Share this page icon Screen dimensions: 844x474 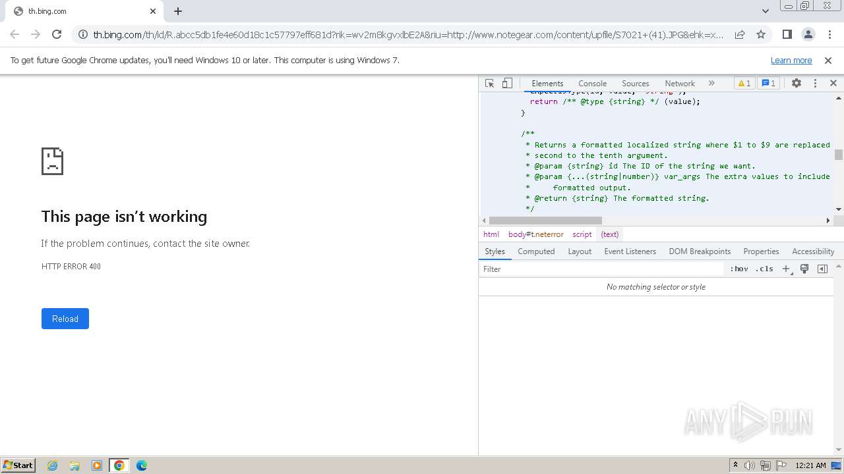coord(740,34)
